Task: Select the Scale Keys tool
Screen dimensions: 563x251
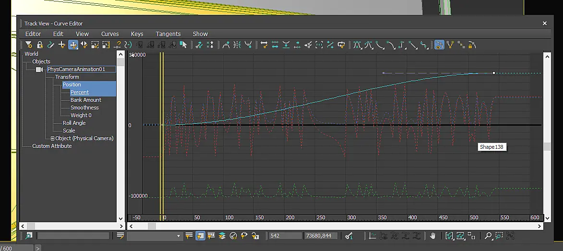Action: (95, 45)
